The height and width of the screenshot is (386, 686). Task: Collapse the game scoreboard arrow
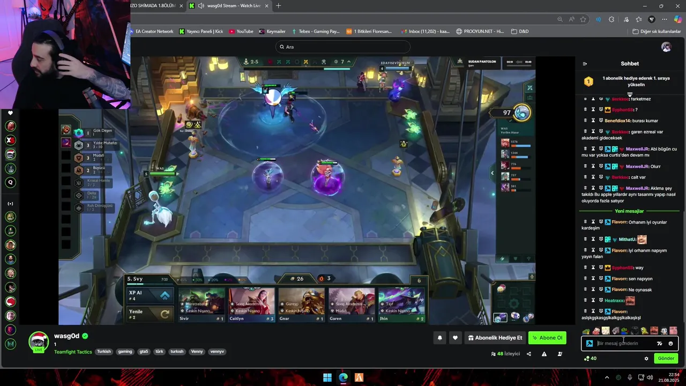coord(492,173)
